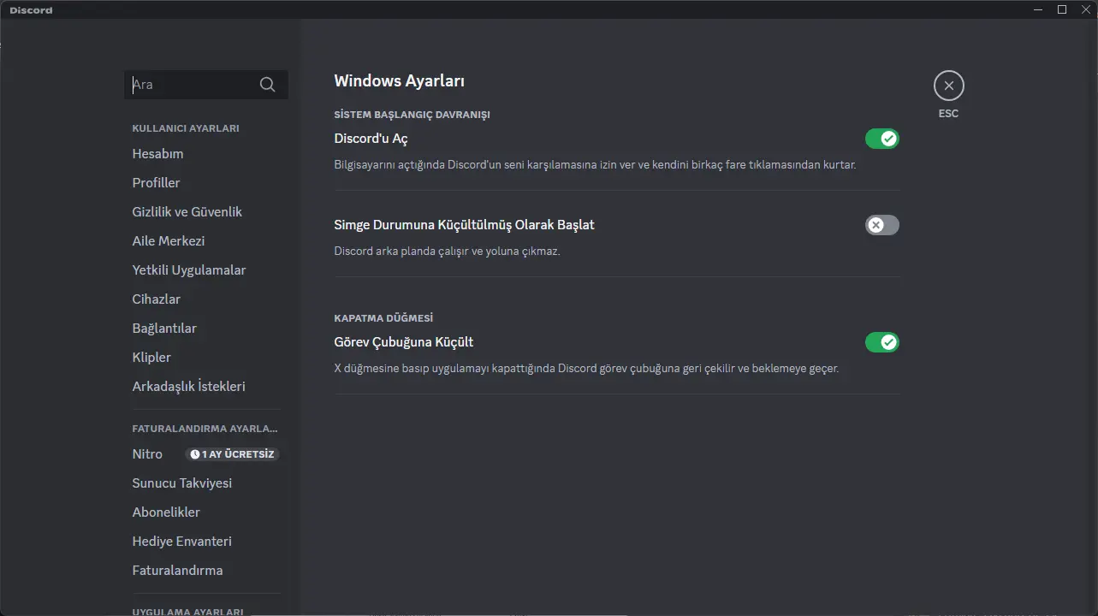The image size is (1098, 616).
Task: Click 'Discord arka planda çalışır' description
Action: click(447, 252)
